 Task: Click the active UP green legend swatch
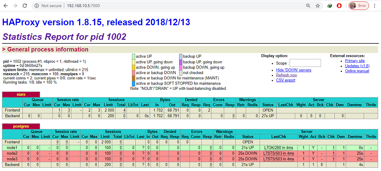[133, 57]
